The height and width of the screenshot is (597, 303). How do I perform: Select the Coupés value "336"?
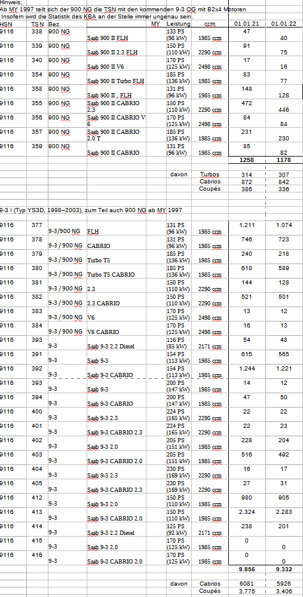(x=284, y=189)
